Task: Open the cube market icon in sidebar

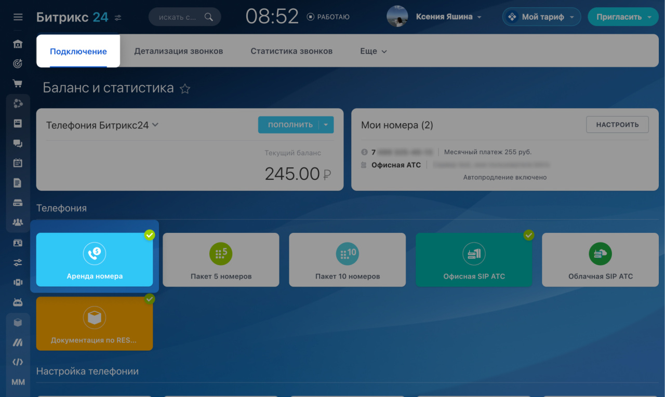Action: 18,323
